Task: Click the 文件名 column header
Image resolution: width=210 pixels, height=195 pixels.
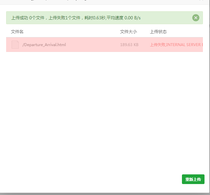Action: [17, 32]
